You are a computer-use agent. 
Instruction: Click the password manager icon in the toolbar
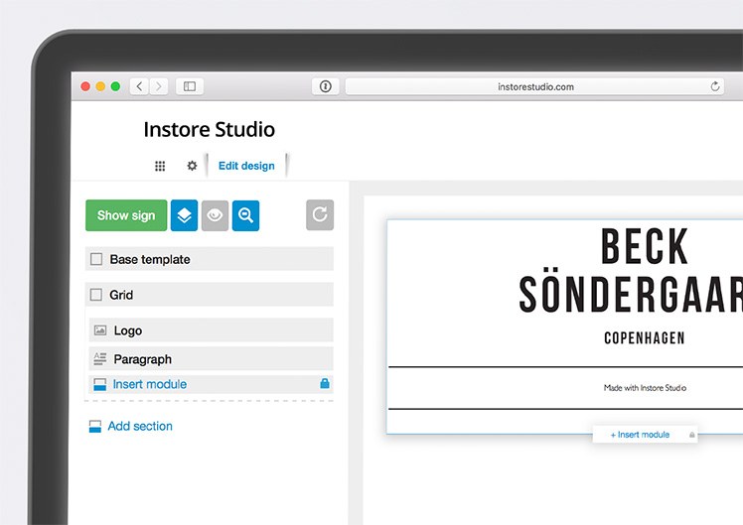[325, 86]
